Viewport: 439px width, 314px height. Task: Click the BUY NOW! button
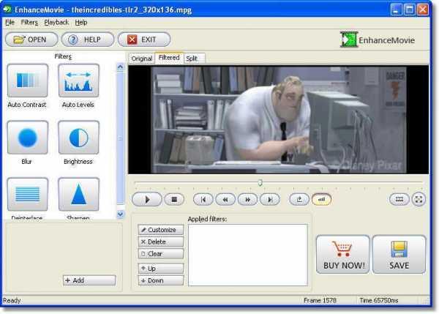click(342, 255)
